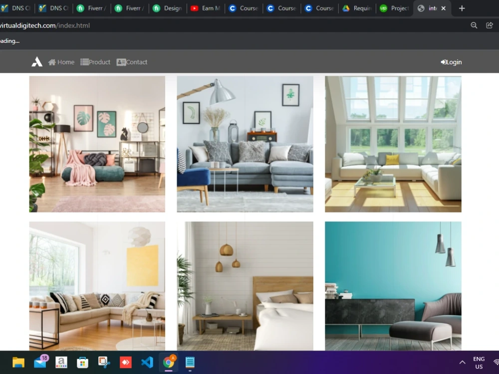This screenshot has width=499, height=374.
Task: Close the active inte tab
Action: (444, 8)
